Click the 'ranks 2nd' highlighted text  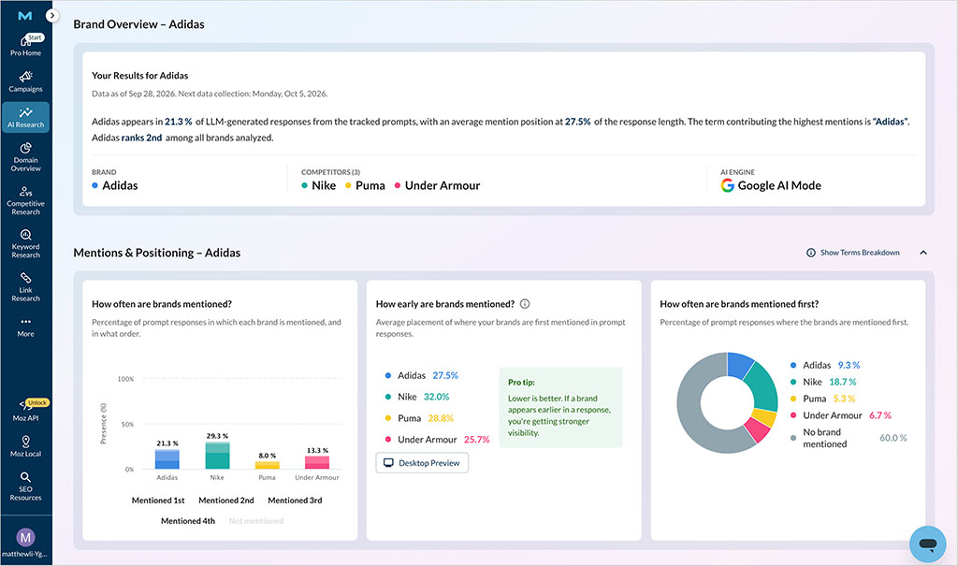coord(142,138)
